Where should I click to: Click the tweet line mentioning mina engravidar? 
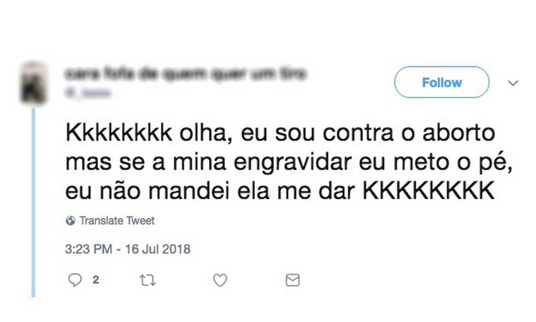coord(289,163)
